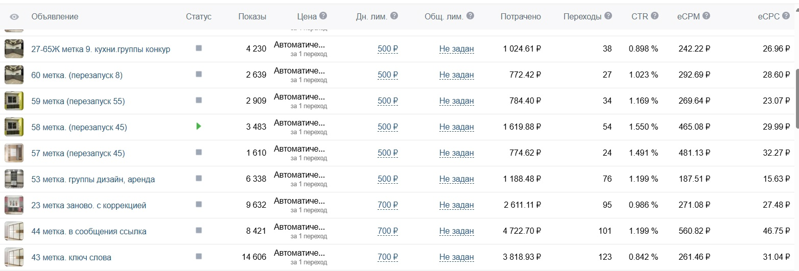
Task: Set the total limit Не задан for 53 метка
Action: coord(457,179)
